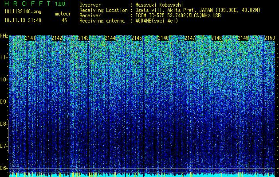The height and width of the screenshot is (177, 279).
Task: Click the 1.0 kHz axis label
Action: [4, 80]
